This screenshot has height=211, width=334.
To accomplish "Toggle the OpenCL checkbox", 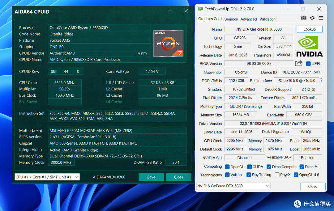I will click(x=227, y=167).
